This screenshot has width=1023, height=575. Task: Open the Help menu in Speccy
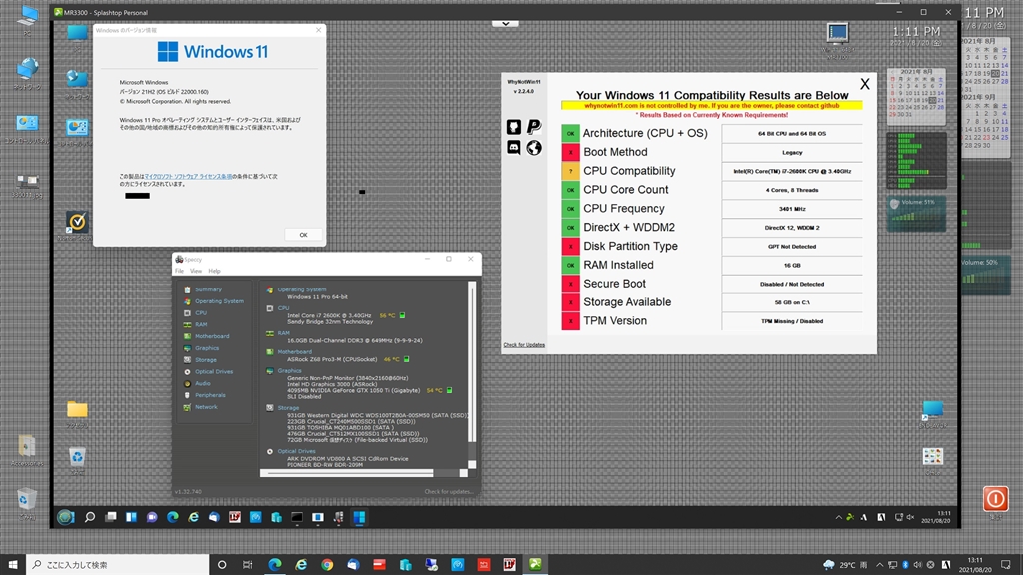tap(214, 271)
